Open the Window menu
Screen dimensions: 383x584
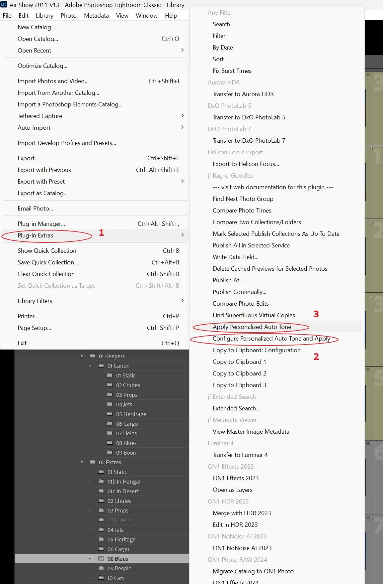coord(147,16)
